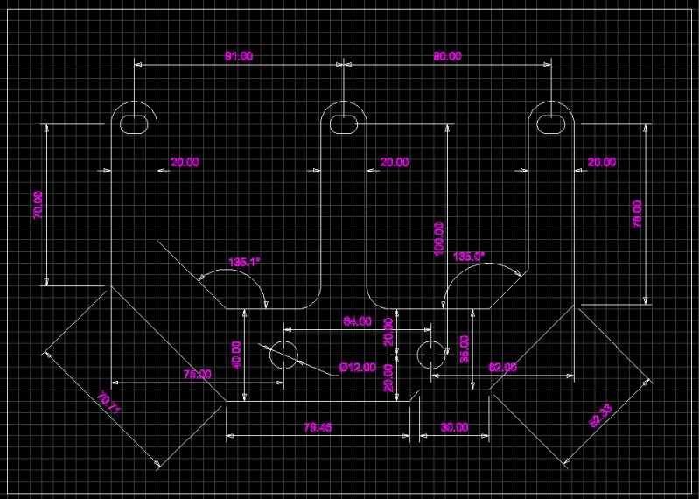Select the 75.00 dimension text

pos(197,374)
